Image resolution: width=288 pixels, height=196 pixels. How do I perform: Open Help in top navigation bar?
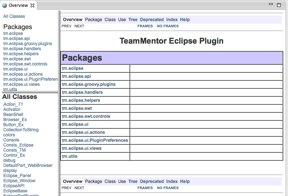(x=185, y=20)
